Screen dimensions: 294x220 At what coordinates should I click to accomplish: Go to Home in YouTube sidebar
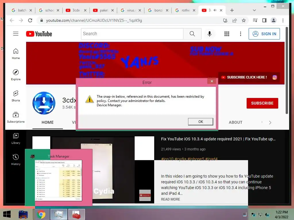tap(16, 54)
